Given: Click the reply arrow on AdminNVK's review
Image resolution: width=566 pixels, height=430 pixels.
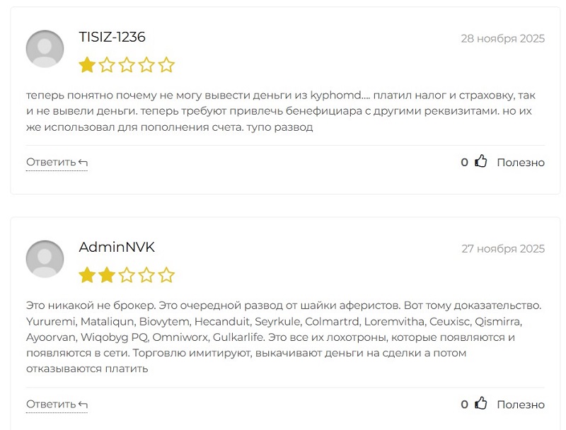Looking at the screenshot, I should pyautogui.click(x=83, y=405).
